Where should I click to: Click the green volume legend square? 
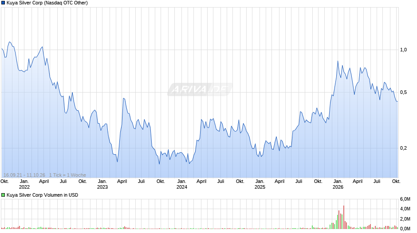pos(3,195)
